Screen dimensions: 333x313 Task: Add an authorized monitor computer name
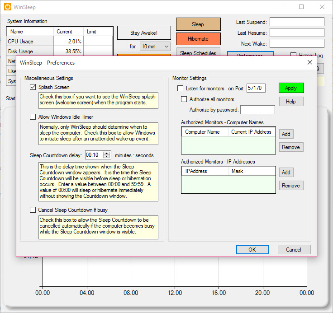(286, 134)
